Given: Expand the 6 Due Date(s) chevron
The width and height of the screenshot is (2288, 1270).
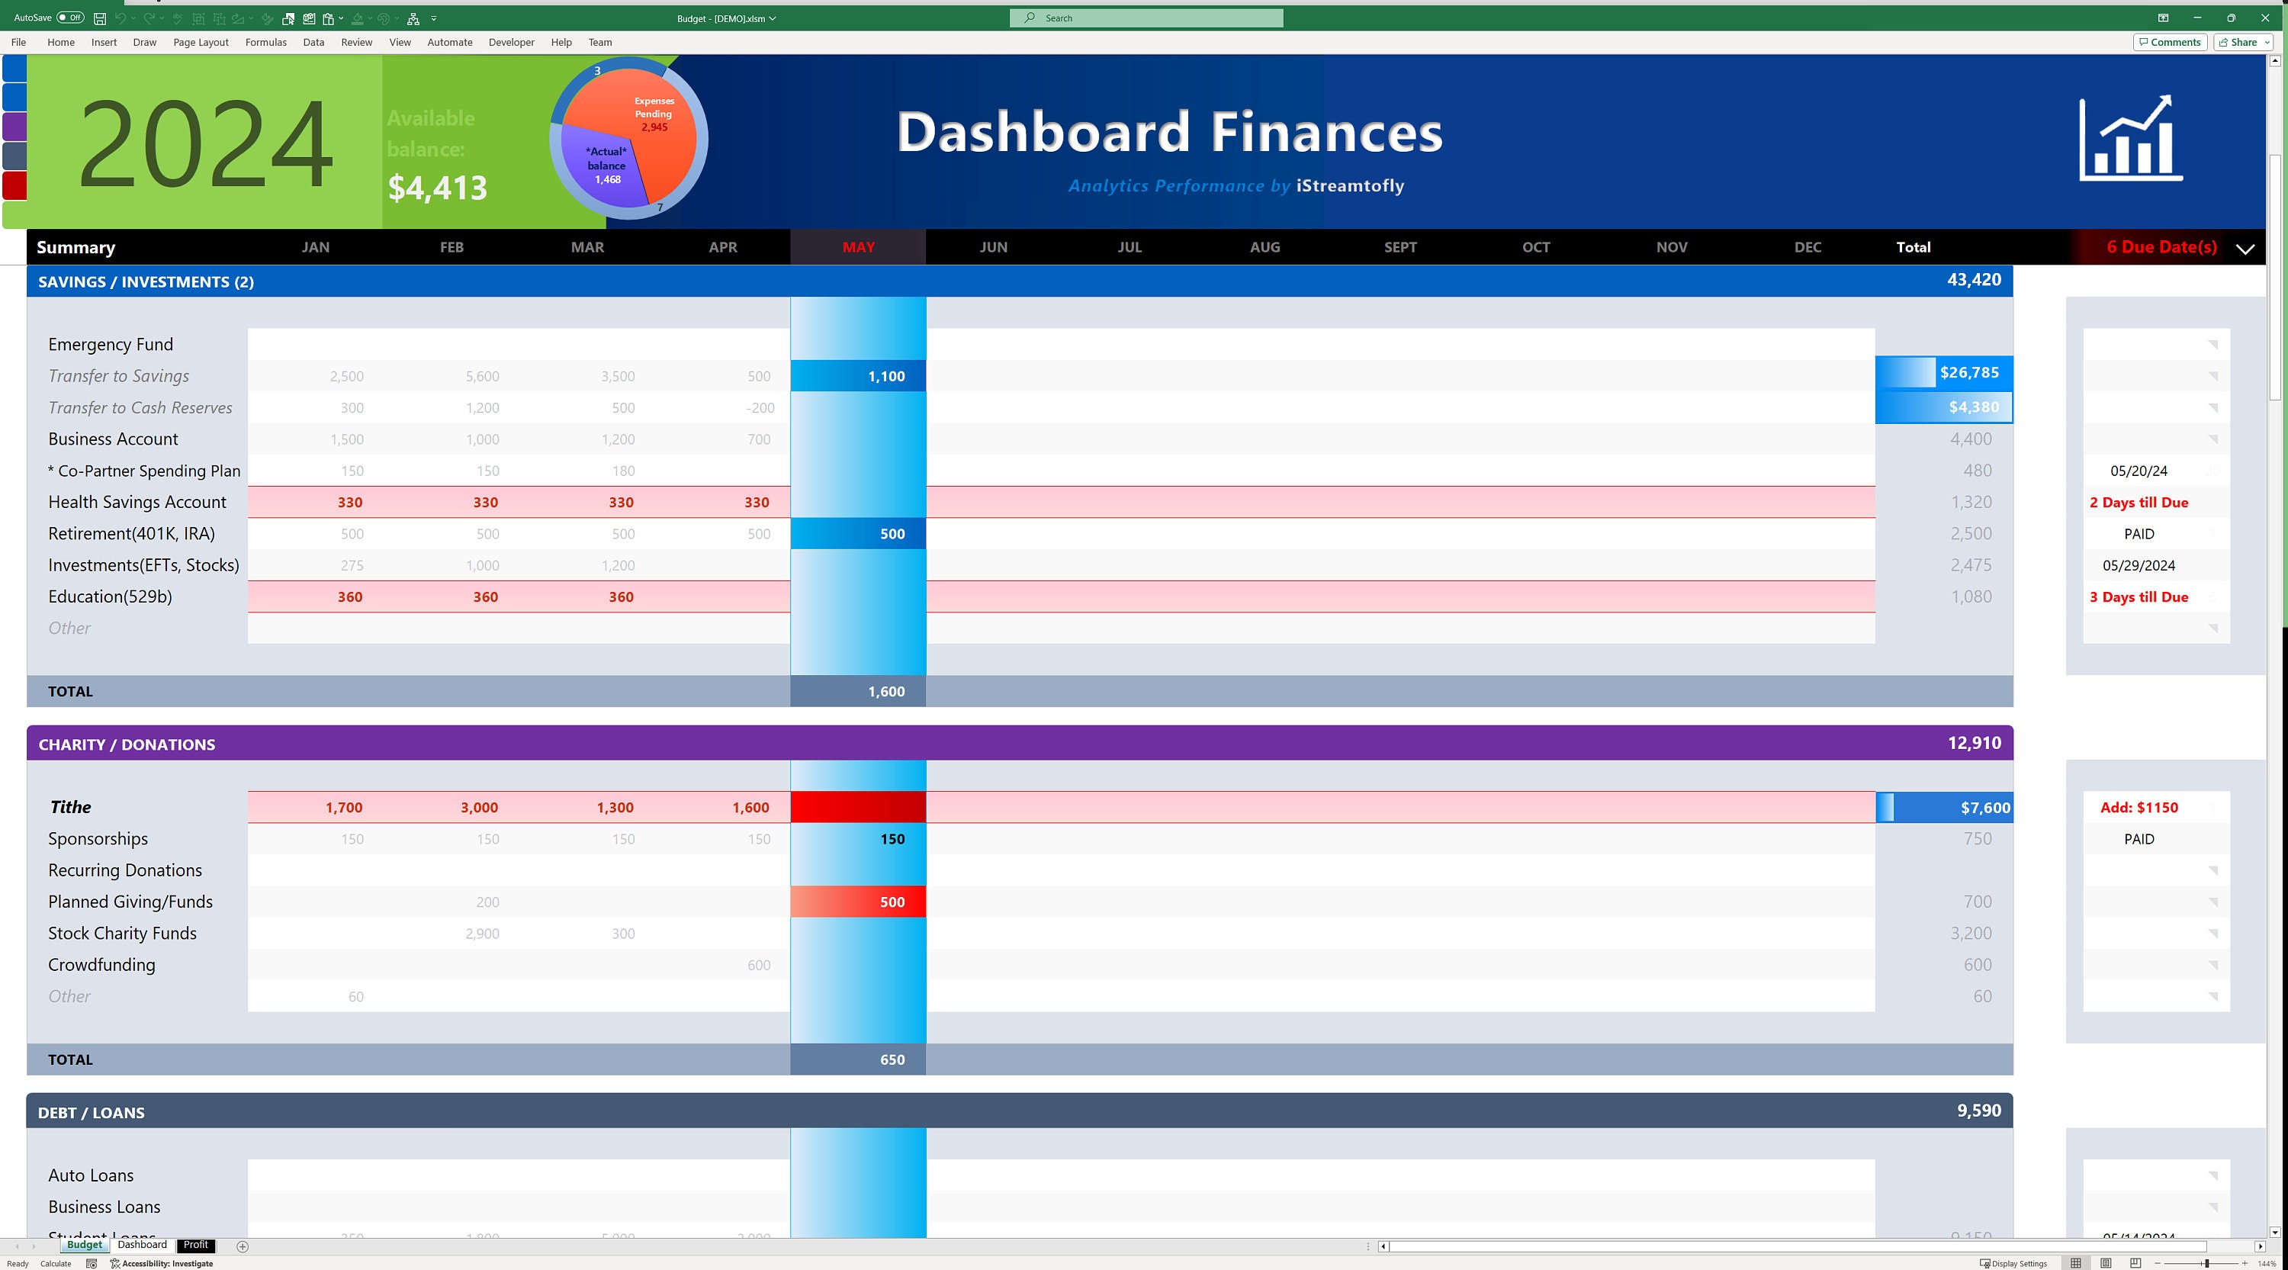Looking at the screenshot, I should pyautogui.click(x=2245, y=249).
